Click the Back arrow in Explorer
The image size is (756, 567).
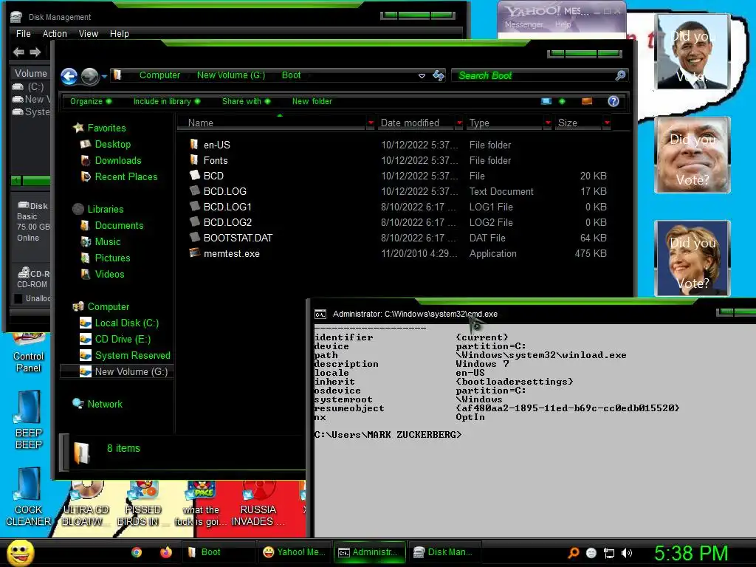tap(69, 76)
